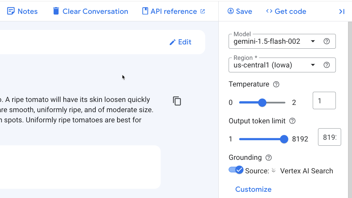The image size is (352, 198).
Task: Click the Edit pencil icon
Action: pos(173,42)
